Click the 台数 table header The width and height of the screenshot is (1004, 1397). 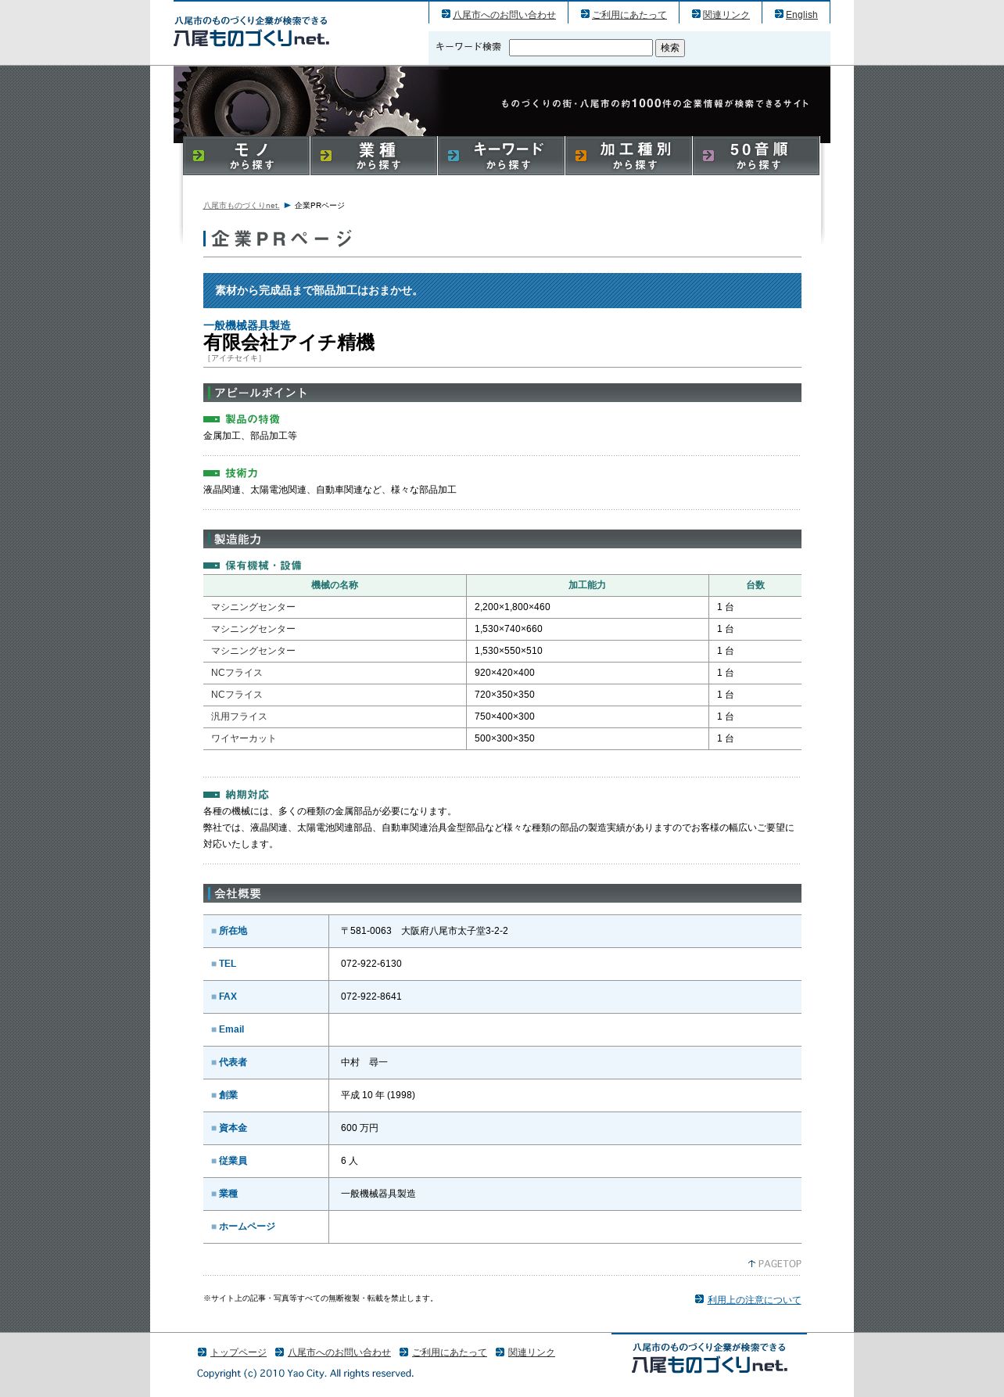pos(755,585)
